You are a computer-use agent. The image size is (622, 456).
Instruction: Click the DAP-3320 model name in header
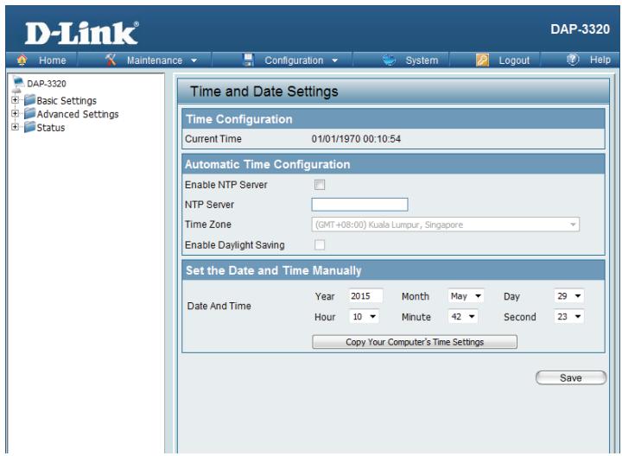[x=580, y=29]
